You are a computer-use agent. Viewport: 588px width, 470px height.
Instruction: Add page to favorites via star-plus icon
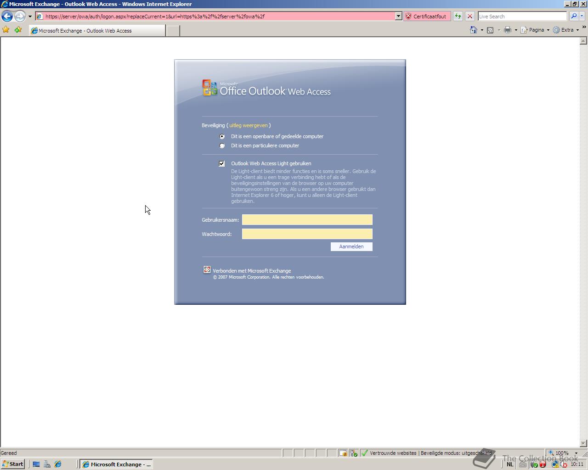coord(18,30)
